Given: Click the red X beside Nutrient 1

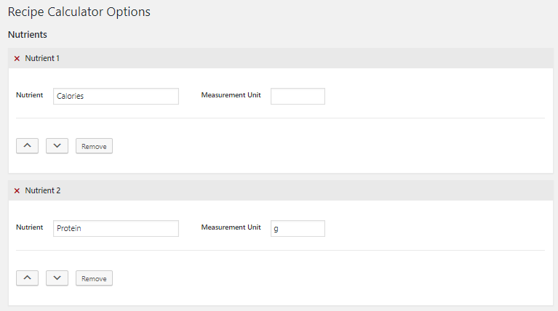Looking at the screenshot, I should click(x=17, y=58).
